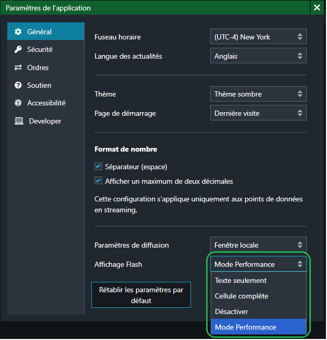The width and height of the screenshot is (327, 340).
Task: Expand the Langue des actualités dropdown
Action: [x=258, y=56]
